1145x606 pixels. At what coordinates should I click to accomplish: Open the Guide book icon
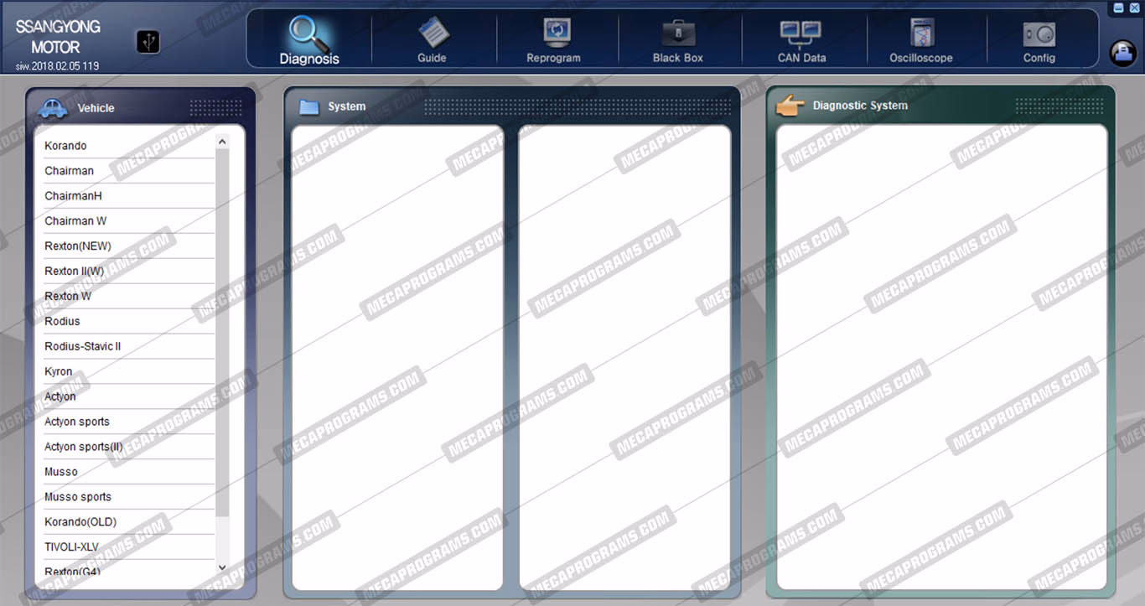433,34
